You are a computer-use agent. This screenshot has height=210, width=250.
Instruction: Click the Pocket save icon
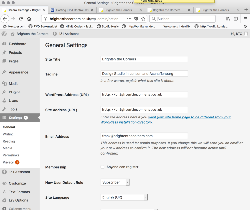136,19
